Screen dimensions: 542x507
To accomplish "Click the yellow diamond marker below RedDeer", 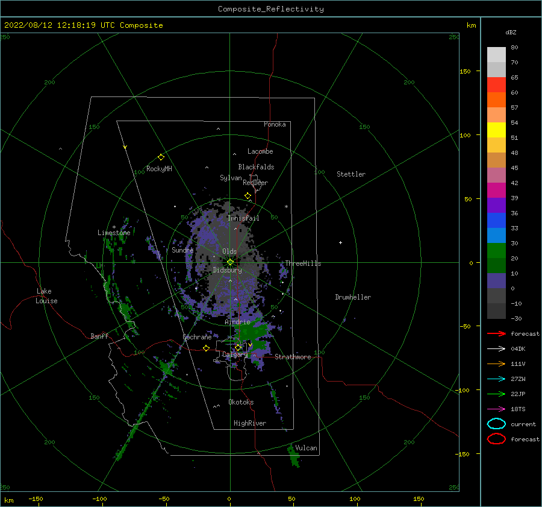I will [248, 196].
